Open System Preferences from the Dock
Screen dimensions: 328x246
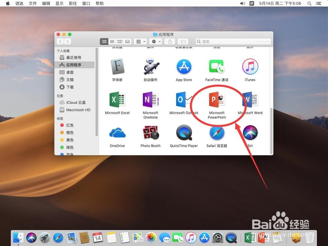(218, 238)
